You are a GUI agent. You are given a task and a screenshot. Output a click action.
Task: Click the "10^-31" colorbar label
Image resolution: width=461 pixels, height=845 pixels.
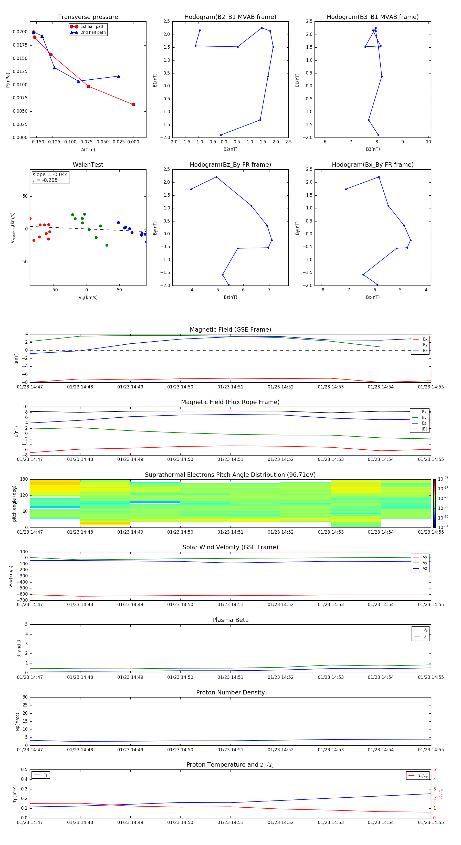coord(443,527)
